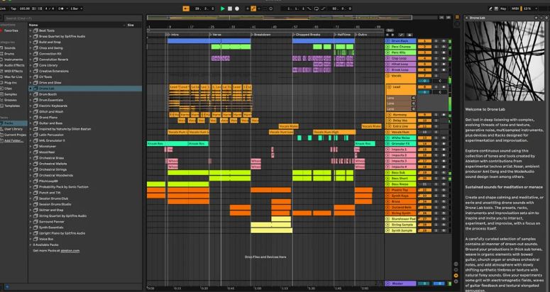Click the Add Folder link
The image size is (550, 292).
pyautogui.click(x=13, y=141)
